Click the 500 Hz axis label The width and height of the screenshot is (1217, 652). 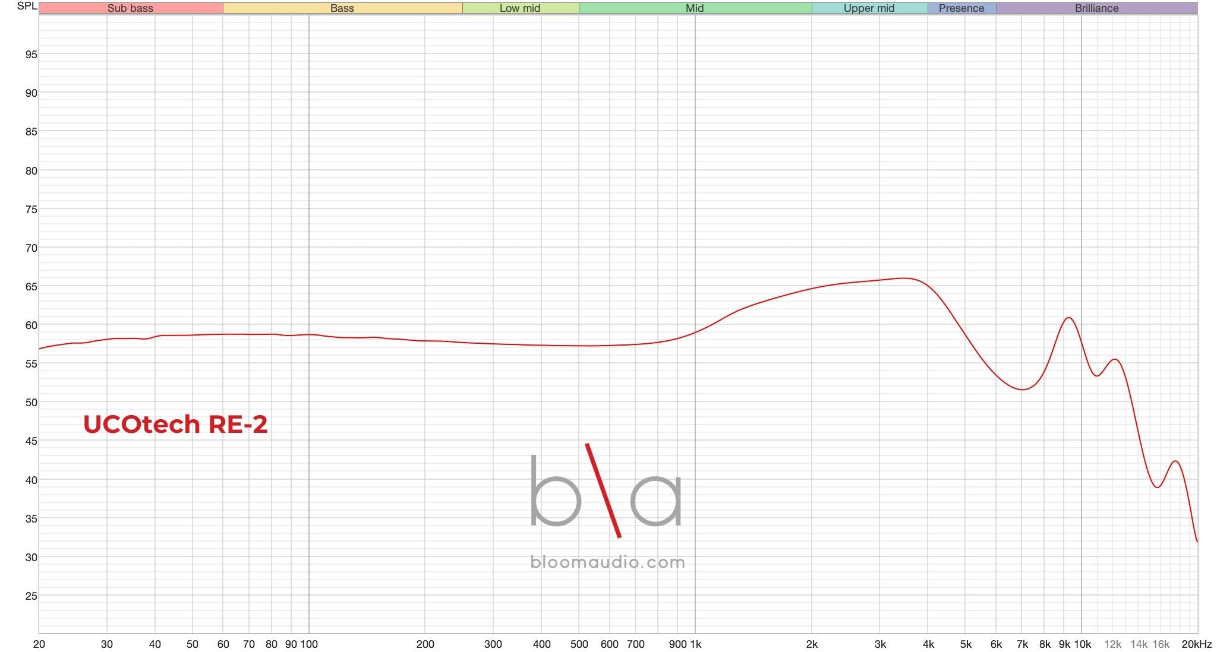tap(579, 644)
